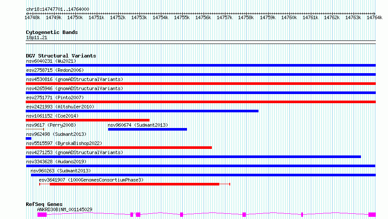Click the red bar for esv2751771
The width and height of the screenshot is (388, 219).
(201, 102)
